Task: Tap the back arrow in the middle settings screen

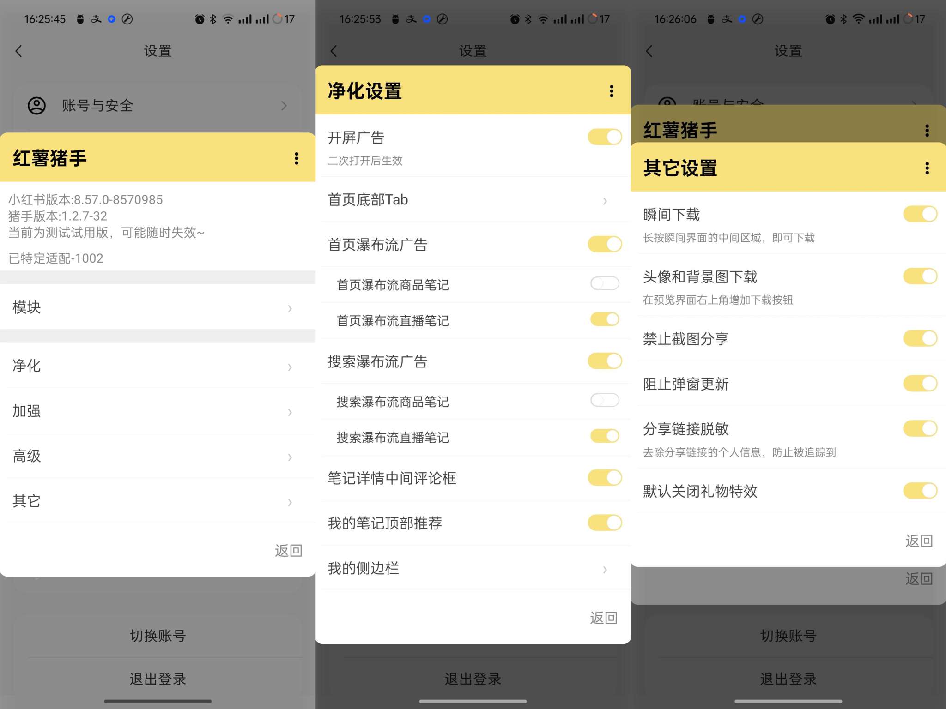Action: coord(334,51)
